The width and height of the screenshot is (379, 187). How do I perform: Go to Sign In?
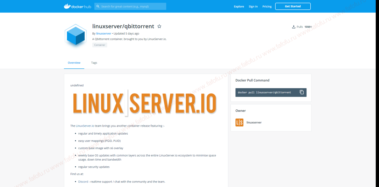[253, 7]
